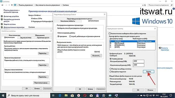Click the Изменить параметры link
175x98 pixels.
(x=164, y=49)
